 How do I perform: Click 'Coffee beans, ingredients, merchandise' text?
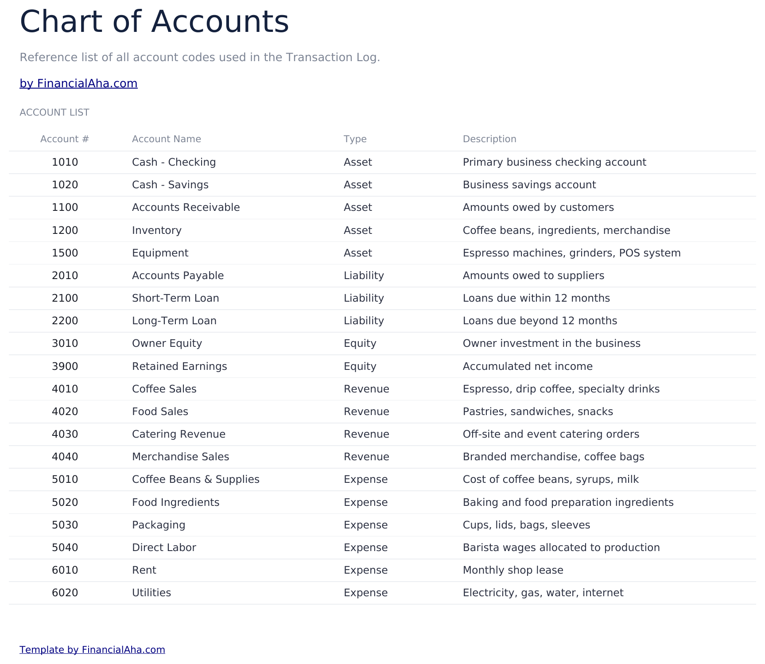pos(567,230)
